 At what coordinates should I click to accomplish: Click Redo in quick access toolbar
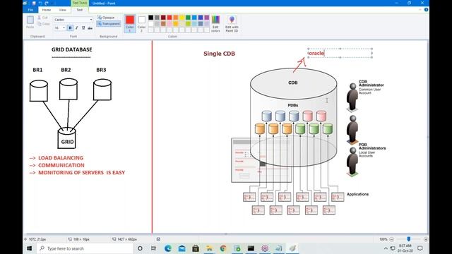coord(47,3)
